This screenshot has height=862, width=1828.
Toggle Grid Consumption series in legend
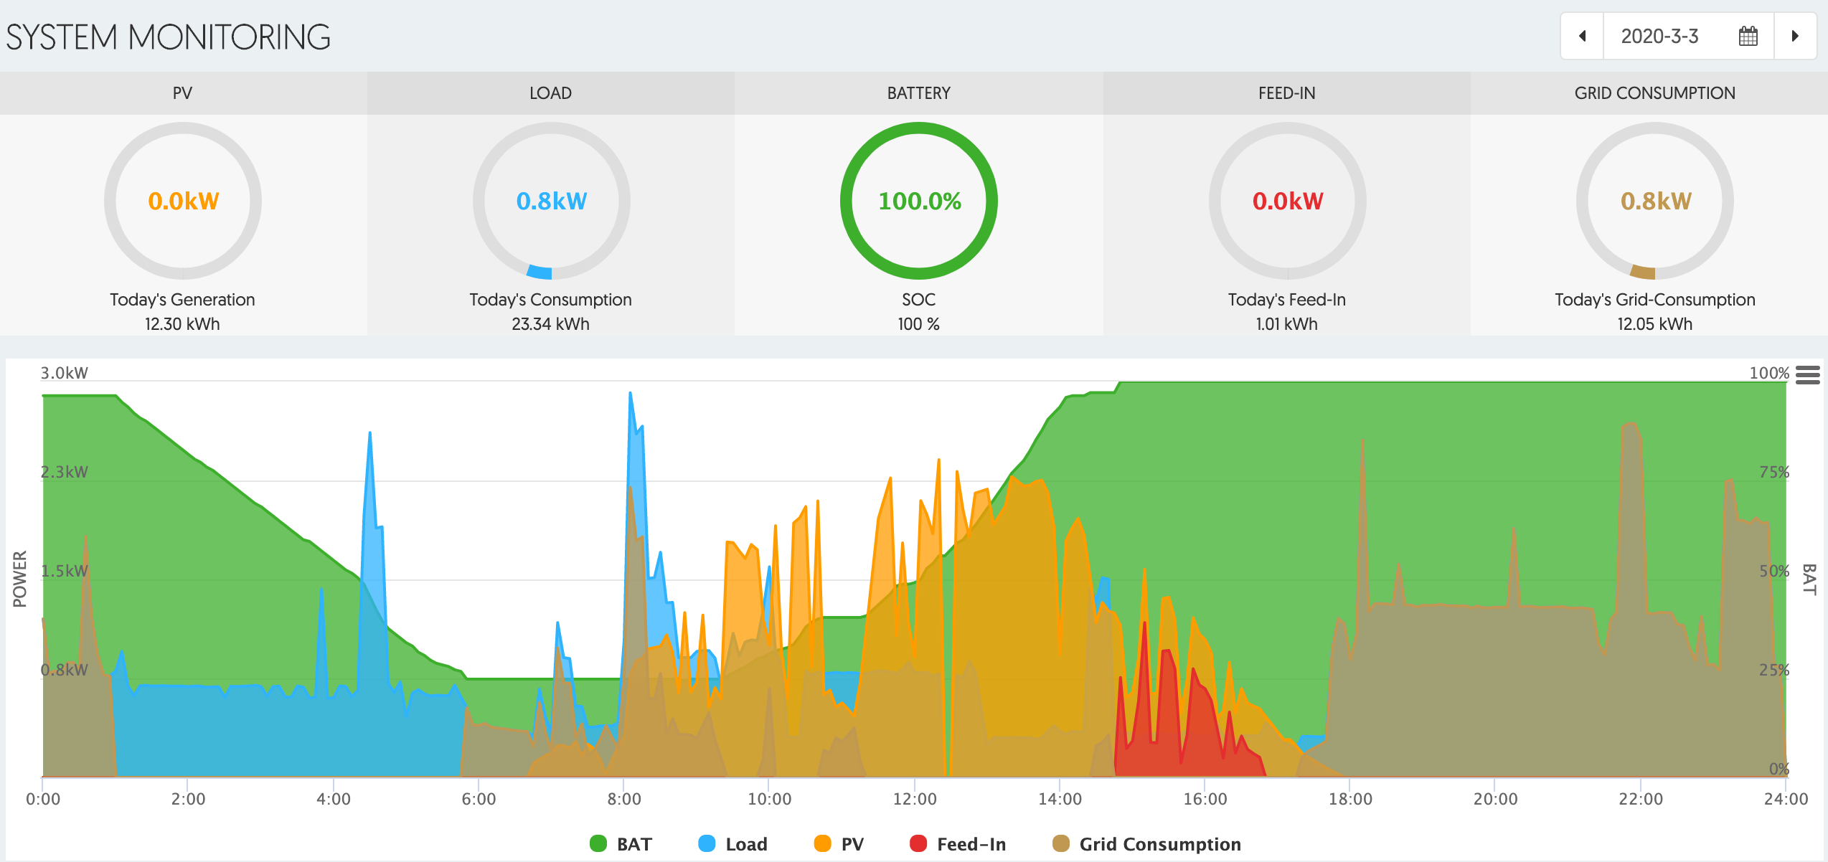1146,844
